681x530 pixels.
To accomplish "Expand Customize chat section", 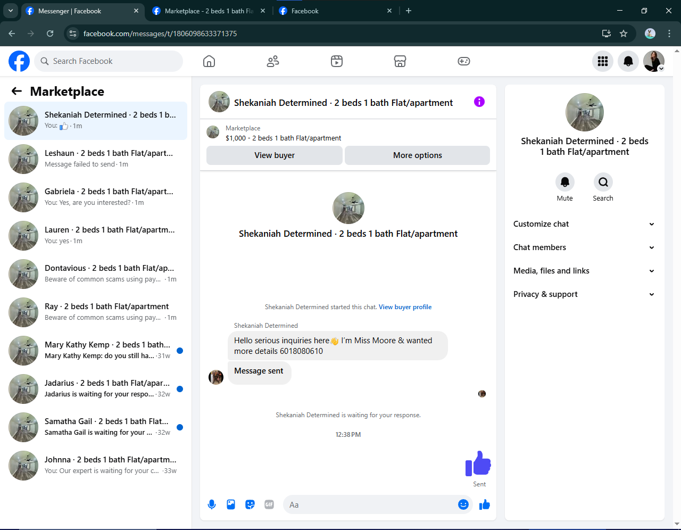I will pyautogui.click(x=584, y=224).
